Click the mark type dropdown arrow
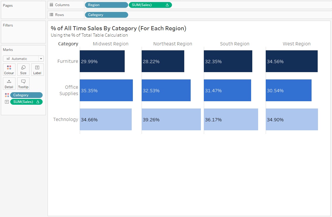The height and width of the screenshot is (217, 332). point(41,59)
